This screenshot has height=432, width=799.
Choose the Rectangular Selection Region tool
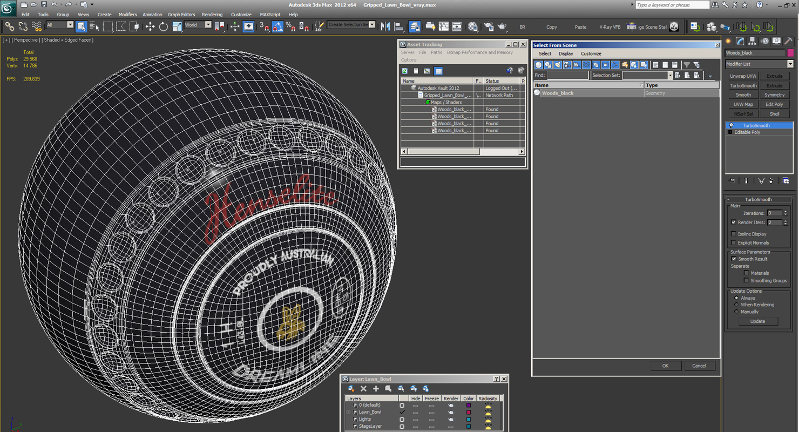click(x=108, y=26)
